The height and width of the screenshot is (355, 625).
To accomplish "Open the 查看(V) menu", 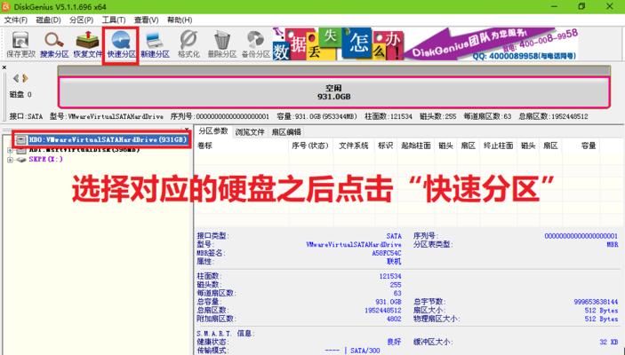I will pyautogui.click(x=147, y=20).
